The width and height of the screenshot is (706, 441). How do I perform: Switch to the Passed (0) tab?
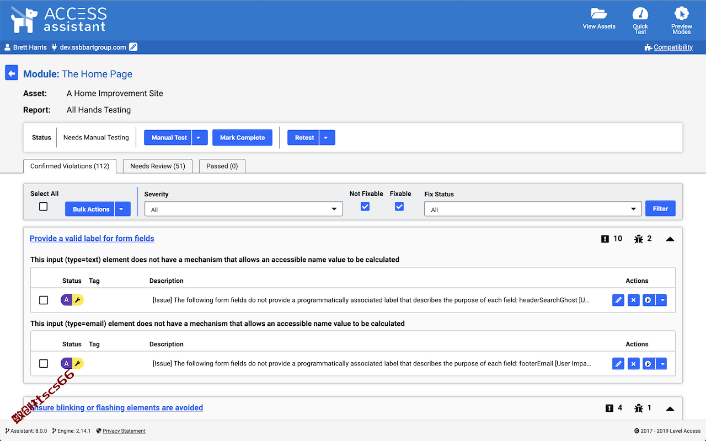222,166
